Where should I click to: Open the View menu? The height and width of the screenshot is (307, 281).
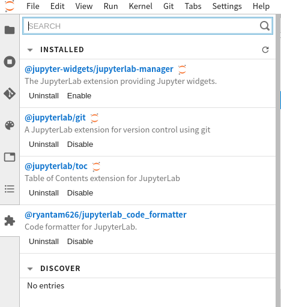coord(84,6)
